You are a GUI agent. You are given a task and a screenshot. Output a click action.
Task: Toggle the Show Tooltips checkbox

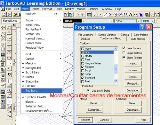click(124, 58)
